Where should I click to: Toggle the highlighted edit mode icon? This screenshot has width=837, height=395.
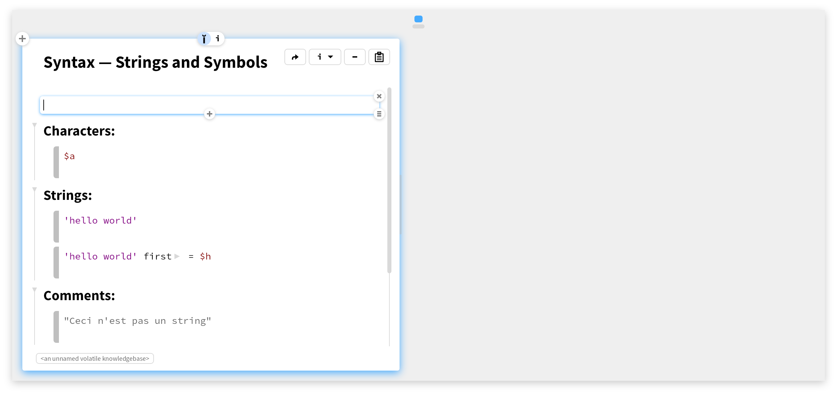click(x=204, y=39)
